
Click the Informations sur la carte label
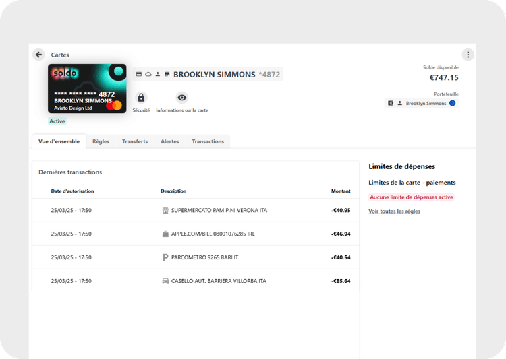tap(182, 110)
